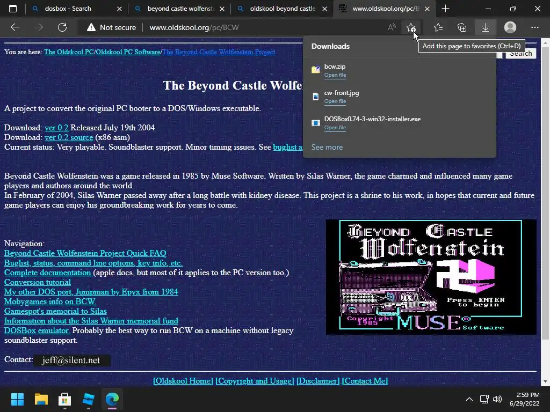This screenshot has width=550, height=412.
Task: Open the Collections toolbar button
Action: point(462,27)
